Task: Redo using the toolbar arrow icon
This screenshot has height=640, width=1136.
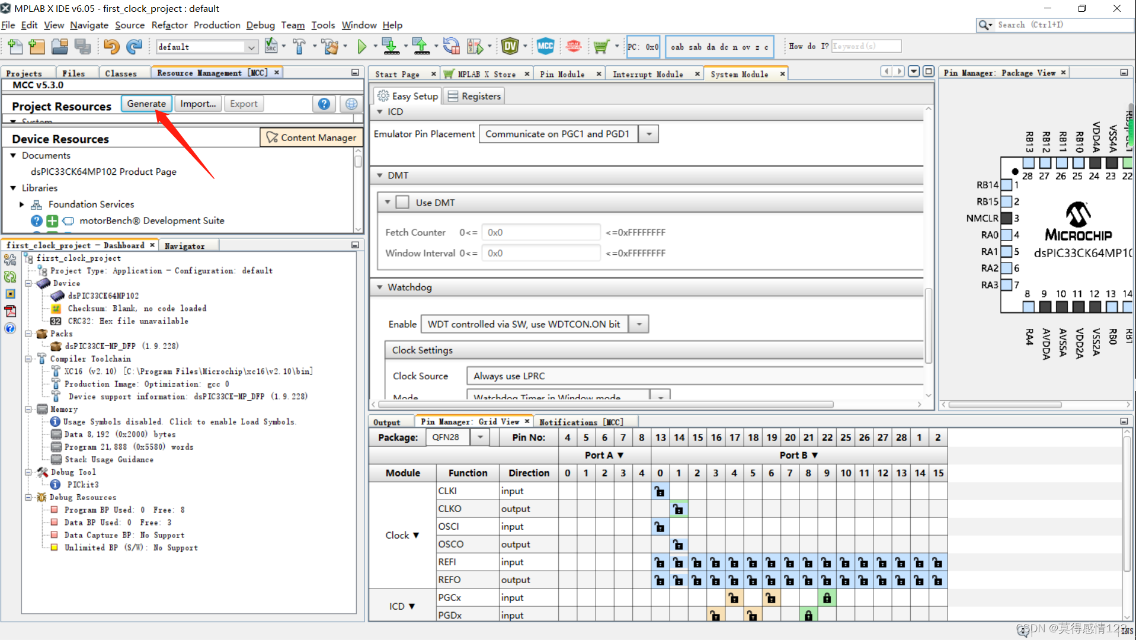Action: pos(135,46)
